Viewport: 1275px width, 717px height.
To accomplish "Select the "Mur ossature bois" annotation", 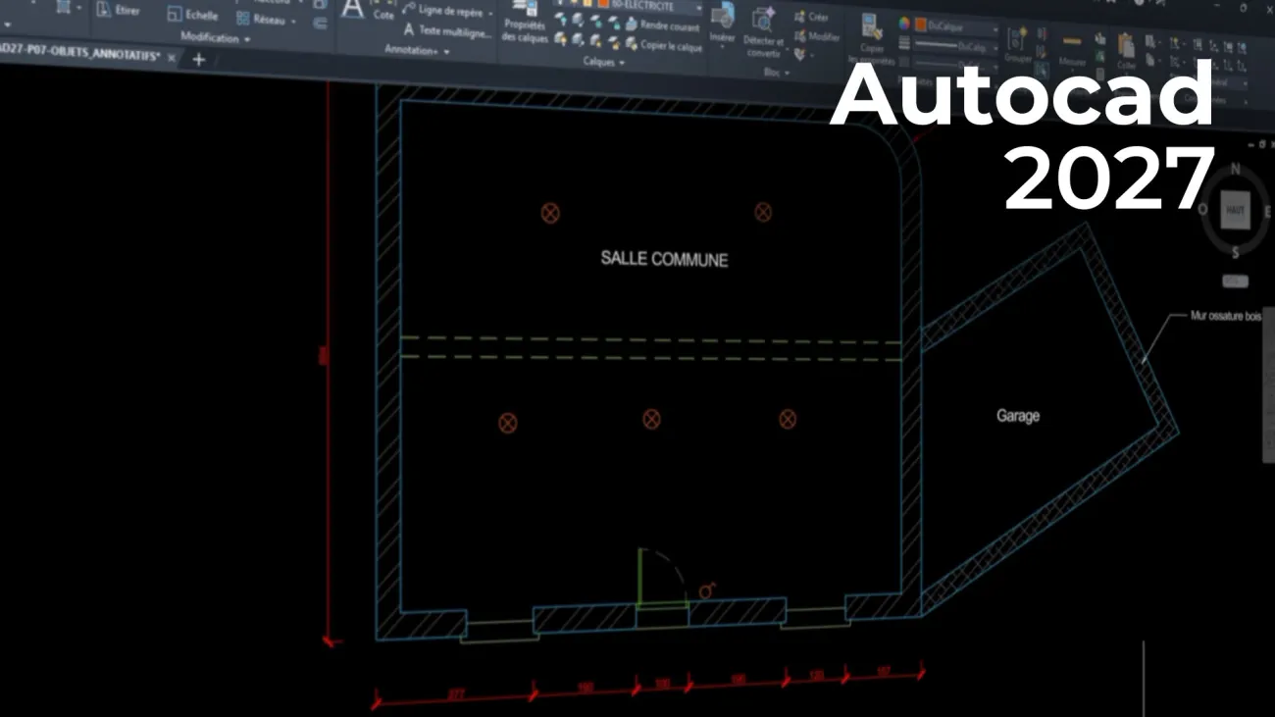I will 1225,316.
